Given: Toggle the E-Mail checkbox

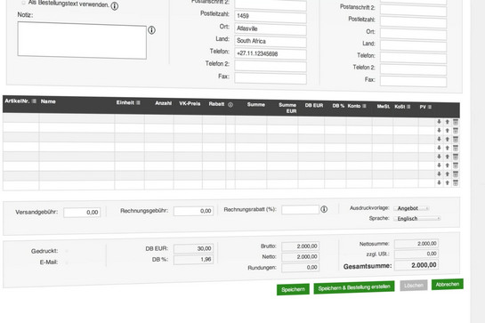Looking at the screenshot, I should pyautogui.click(x=67, y=262).
